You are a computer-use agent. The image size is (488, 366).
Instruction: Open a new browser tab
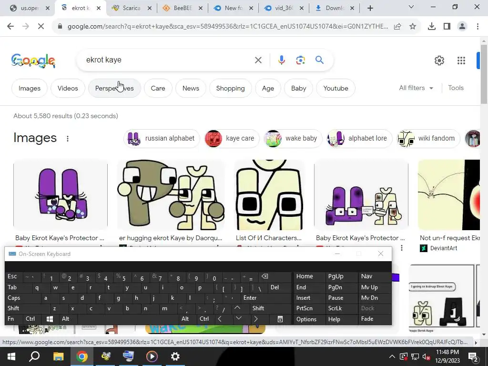point(370,8)
